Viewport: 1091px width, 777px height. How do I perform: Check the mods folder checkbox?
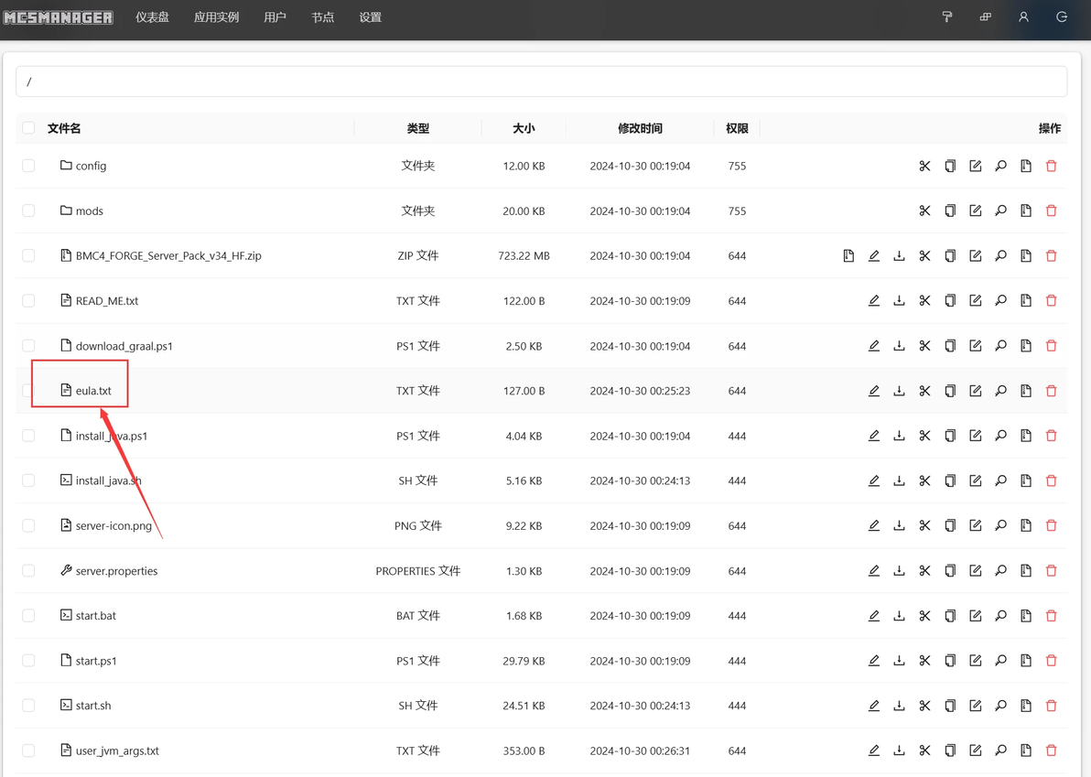click(x=28, y=210)
